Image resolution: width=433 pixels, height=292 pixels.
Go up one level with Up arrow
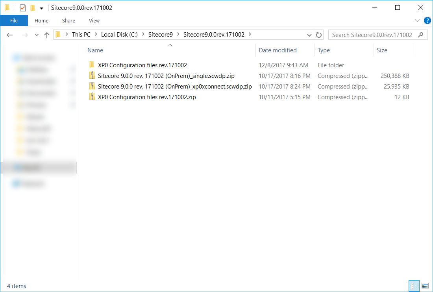(x=47, y=35)
